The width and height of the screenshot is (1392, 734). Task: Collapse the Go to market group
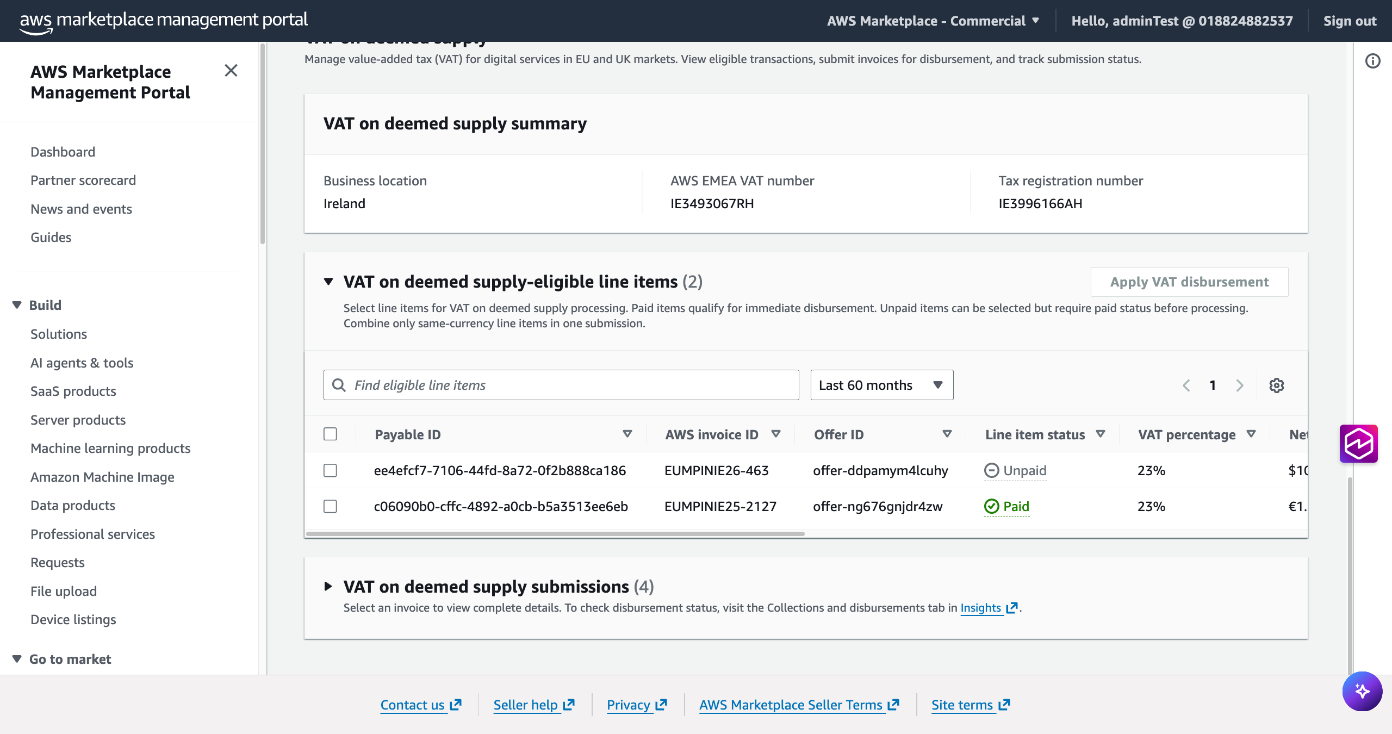point(17,659)
